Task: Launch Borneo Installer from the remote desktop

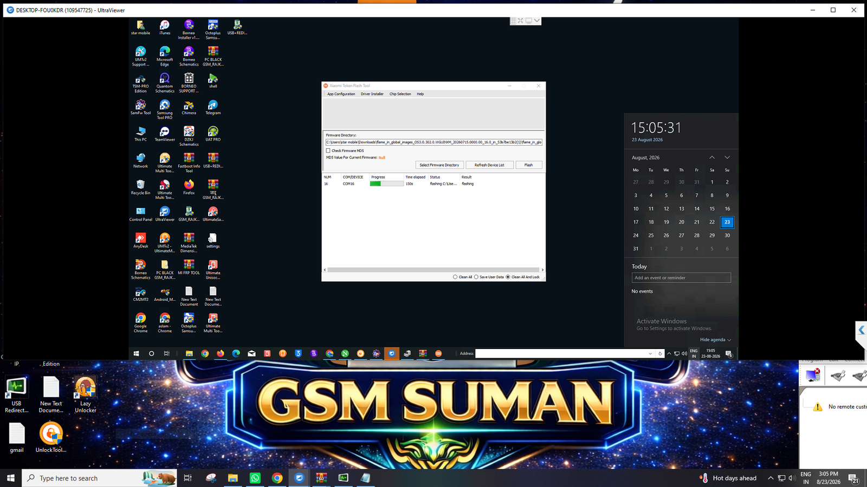Action: click(189, 30)
